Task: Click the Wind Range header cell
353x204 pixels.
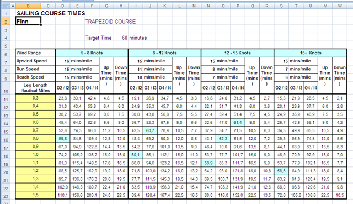Action: pos(35,53)
